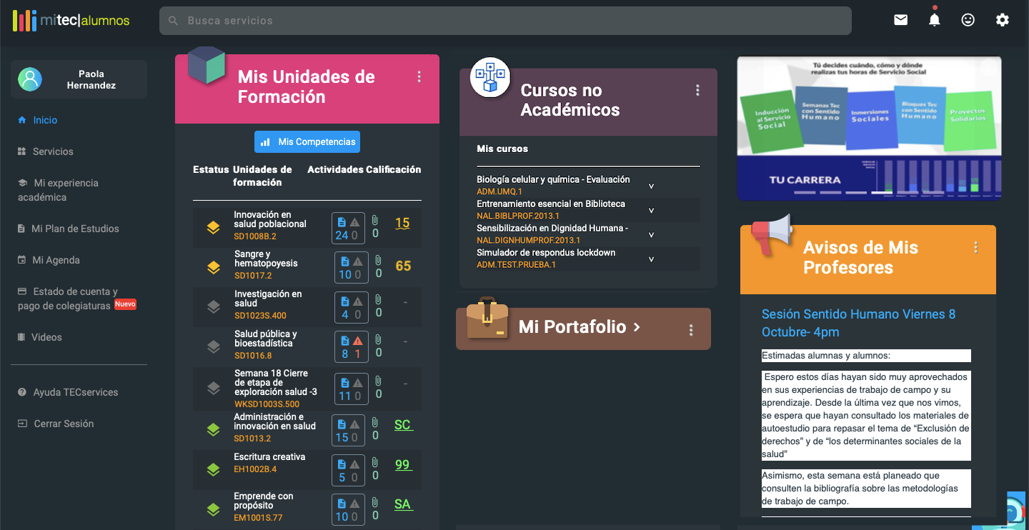
Task: Expand the Biología celular y química course
Action: point(650,184)
